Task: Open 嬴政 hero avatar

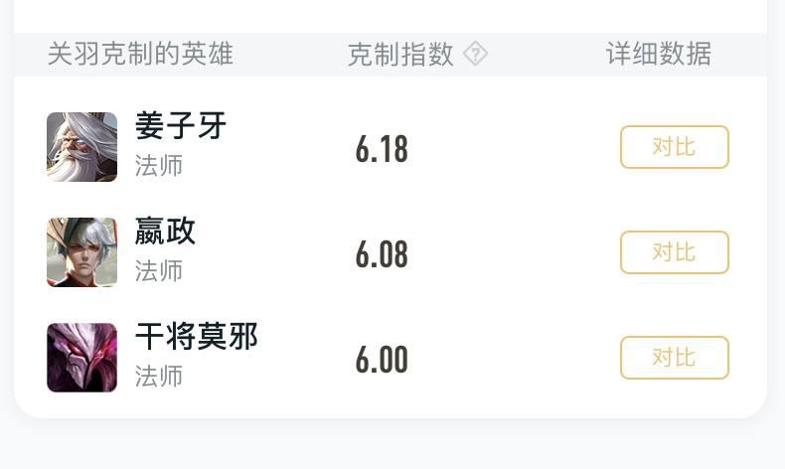Action: (82, 252)
